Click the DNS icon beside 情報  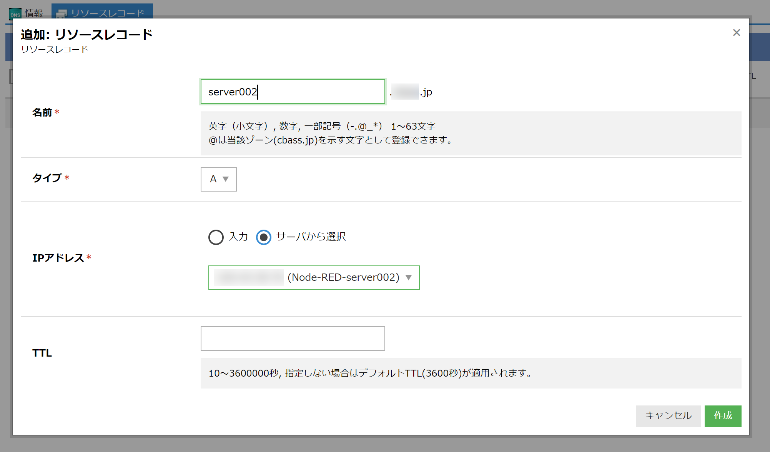click(x=15, y=14)
